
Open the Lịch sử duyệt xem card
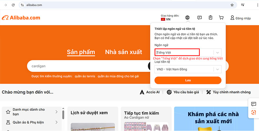[x=93, y=119]
